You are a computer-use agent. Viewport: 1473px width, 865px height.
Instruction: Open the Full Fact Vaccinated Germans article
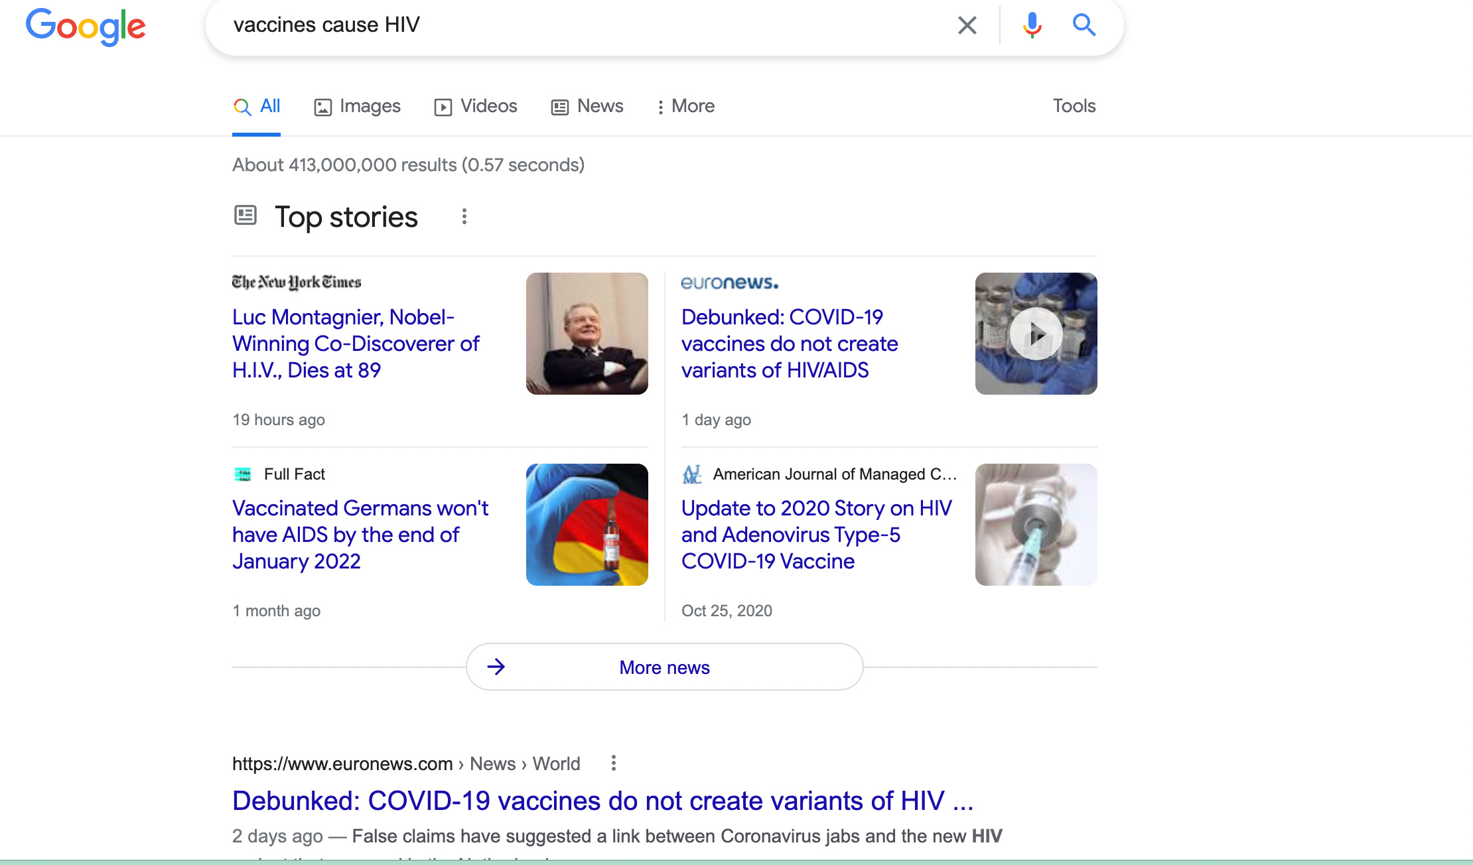click(360, 535)
